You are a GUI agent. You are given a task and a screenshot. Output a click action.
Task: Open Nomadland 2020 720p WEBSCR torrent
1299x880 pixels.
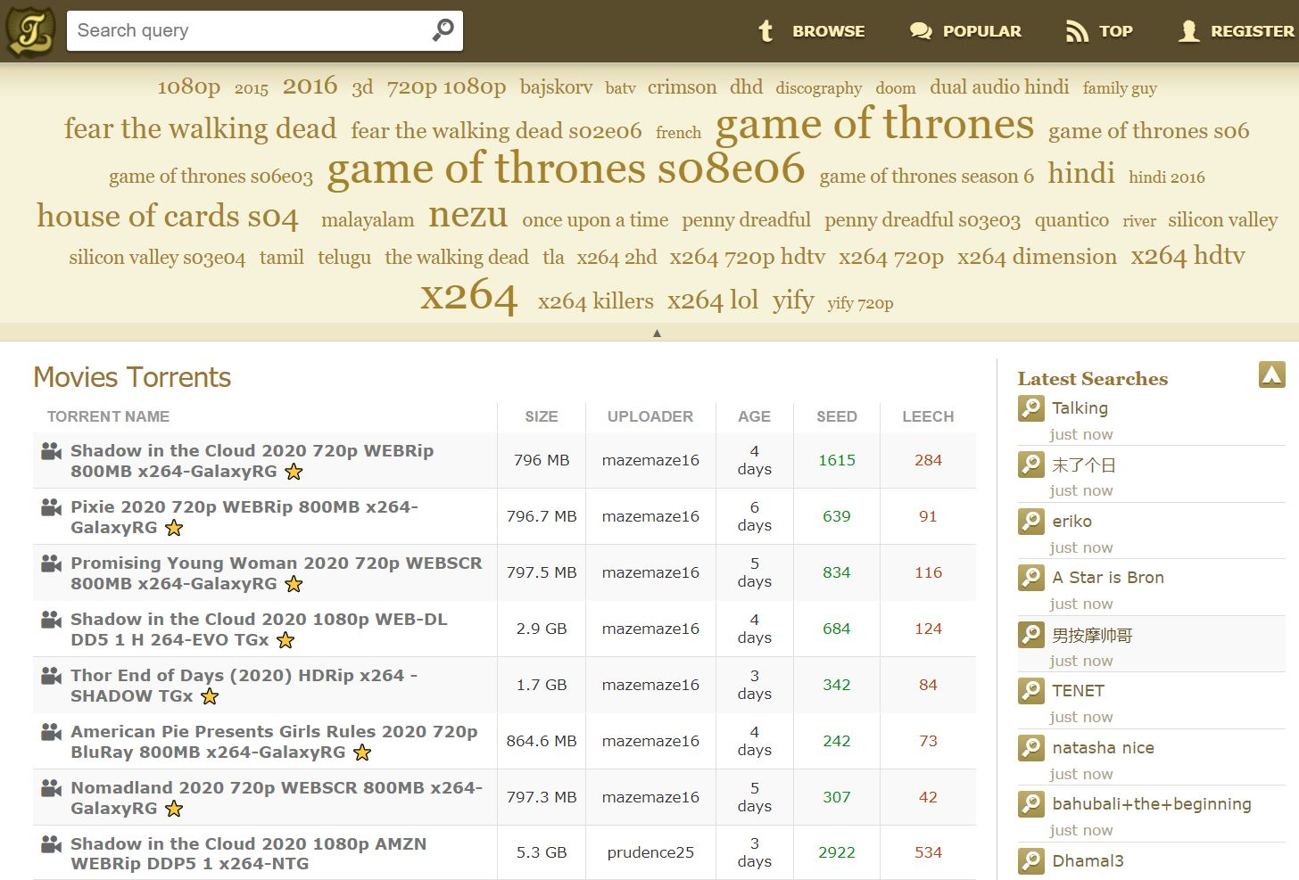pos(276,798)
